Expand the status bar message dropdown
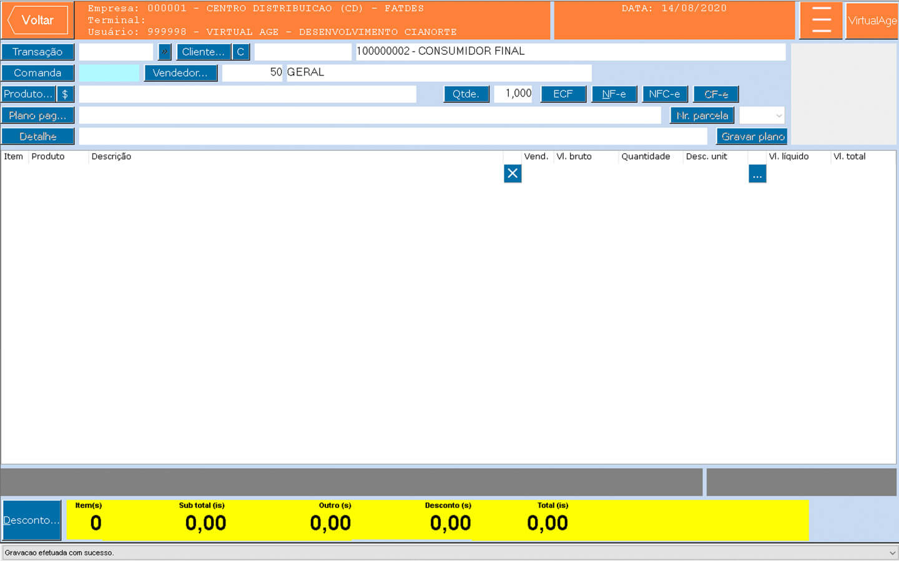 (x=892, y=553)
